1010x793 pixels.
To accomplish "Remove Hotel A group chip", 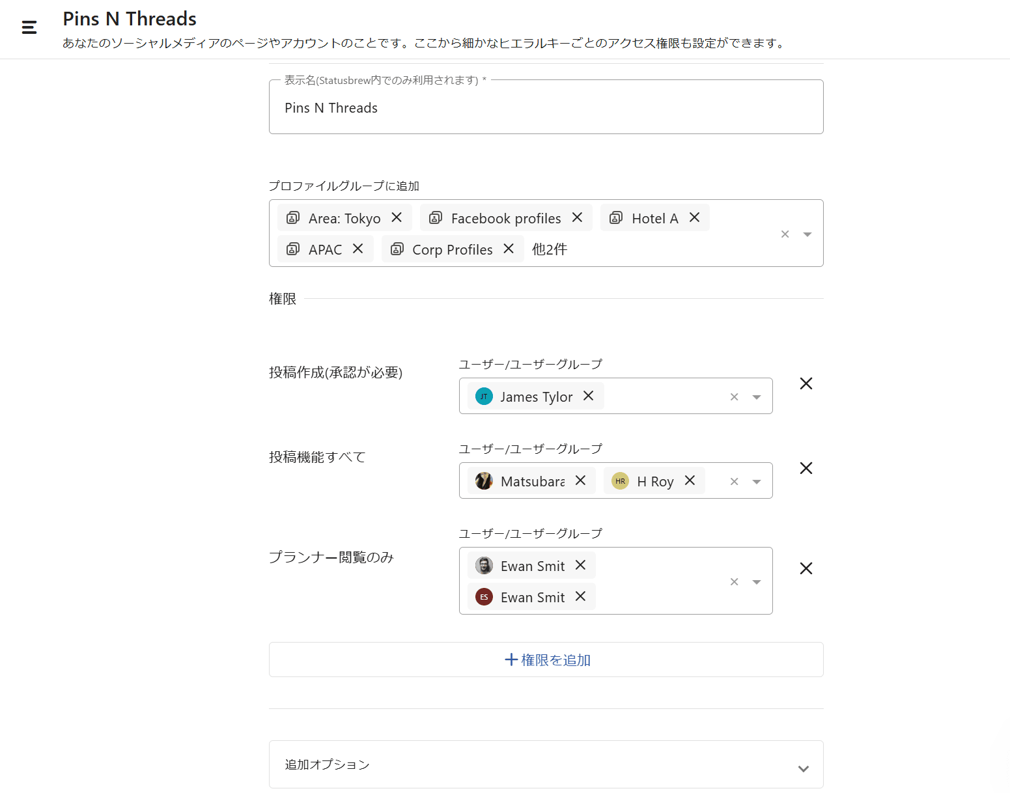I will (x=694, y=217).
